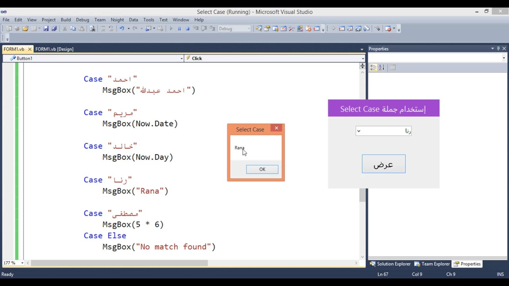This screenshot has height=286, width=509.
Task: Open the Breakpoints icon dropdown arrow
Action: tap(394, 29)
